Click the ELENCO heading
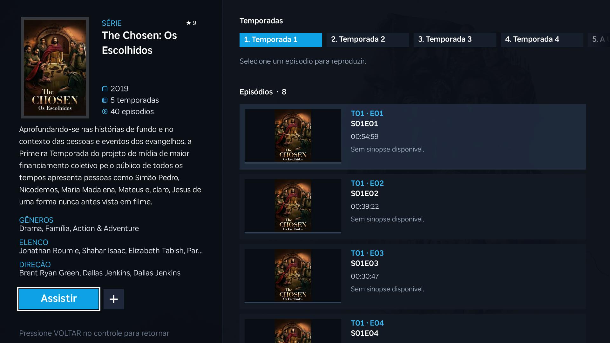Screen dimensions: 610x343 [34, 242]
